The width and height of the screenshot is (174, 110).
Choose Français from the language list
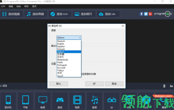coord(69,49)
